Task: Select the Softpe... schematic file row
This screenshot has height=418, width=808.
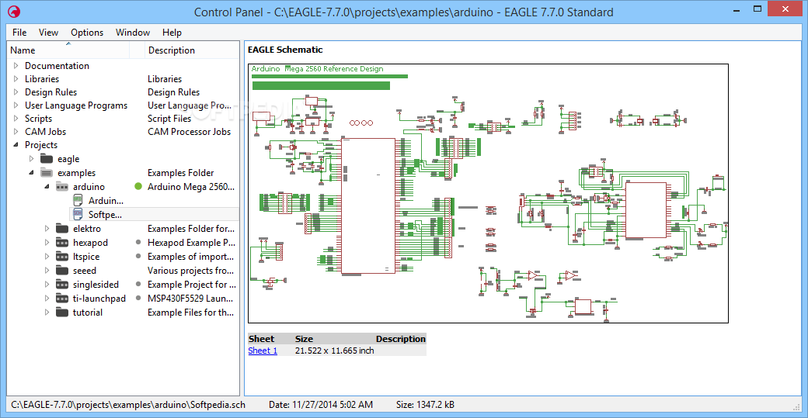Action: [154, 214]
